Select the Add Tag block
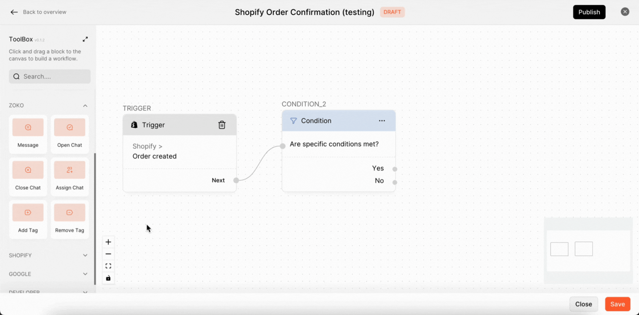639x315 pixels. 28,219
